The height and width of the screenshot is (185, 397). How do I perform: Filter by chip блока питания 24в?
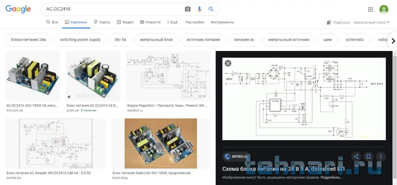point(29,40)
